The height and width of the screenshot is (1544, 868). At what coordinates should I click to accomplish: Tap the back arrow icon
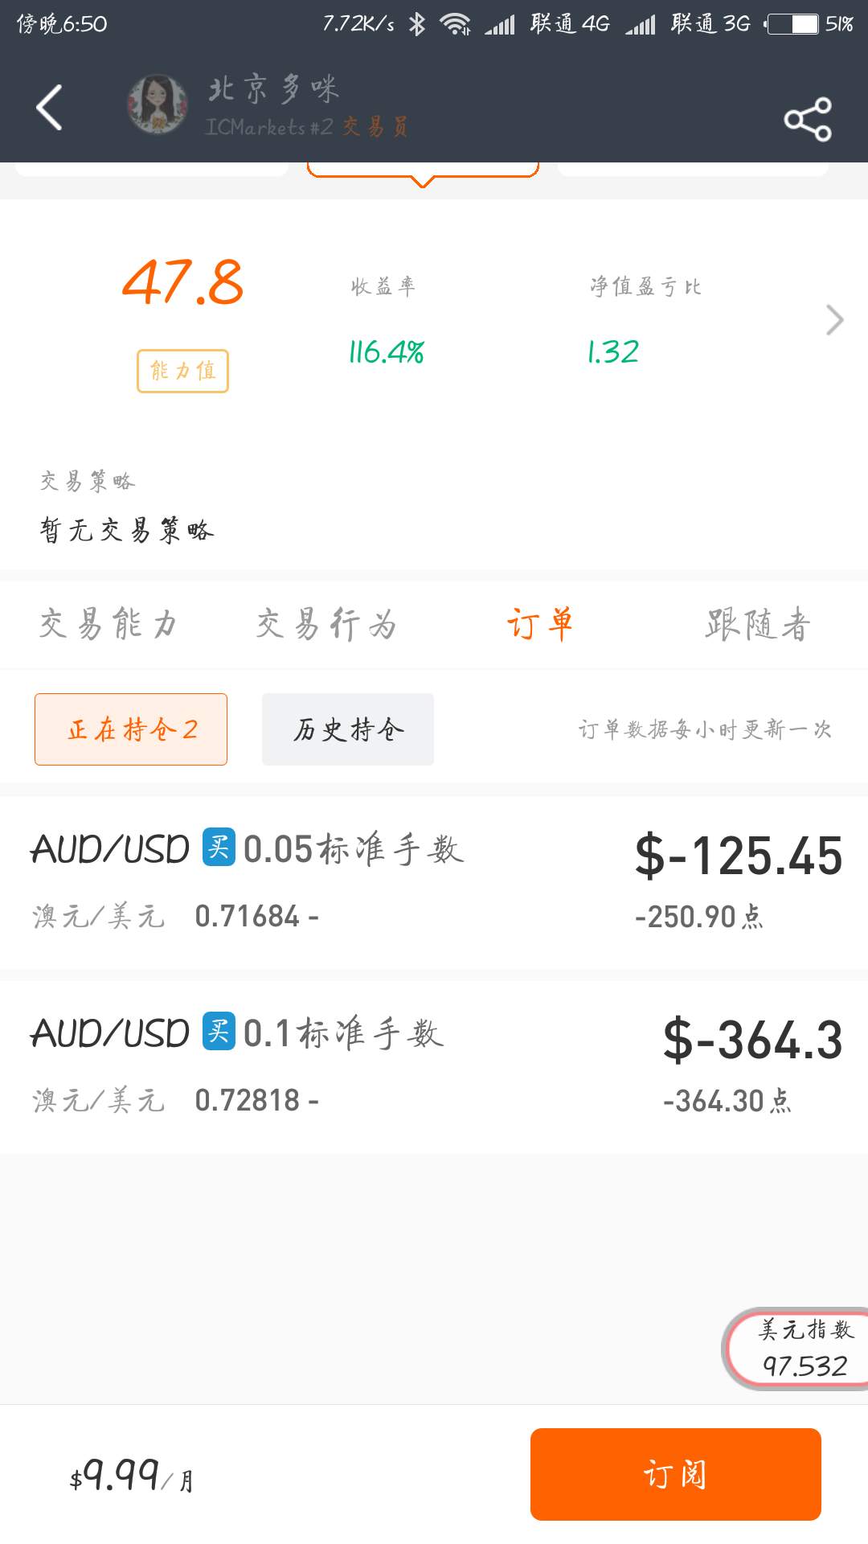click(49, 107)
